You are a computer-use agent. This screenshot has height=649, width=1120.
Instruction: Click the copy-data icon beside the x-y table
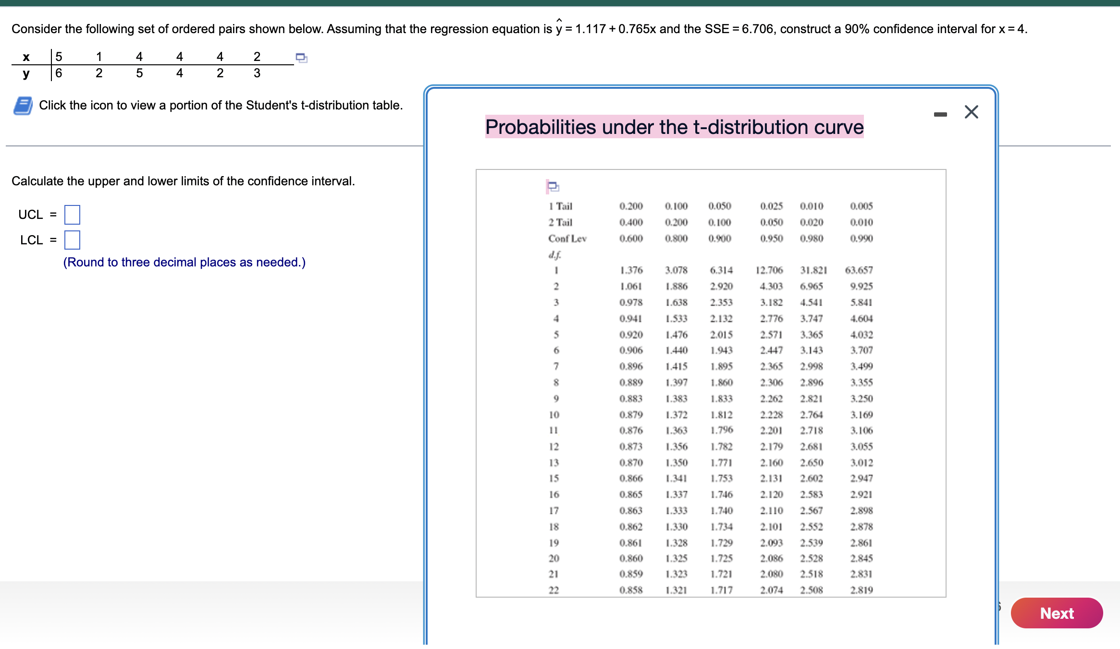tap(301, 58)
